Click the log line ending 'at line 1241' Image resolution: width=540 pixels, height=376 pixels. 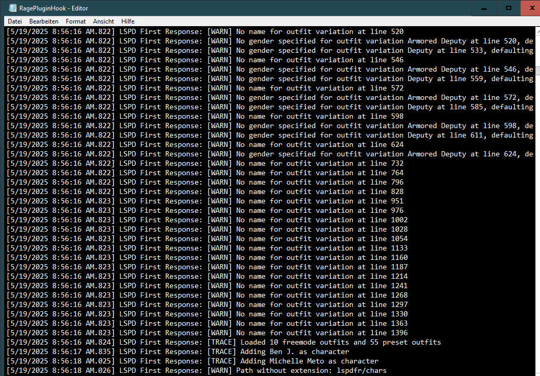click(207, 286)
